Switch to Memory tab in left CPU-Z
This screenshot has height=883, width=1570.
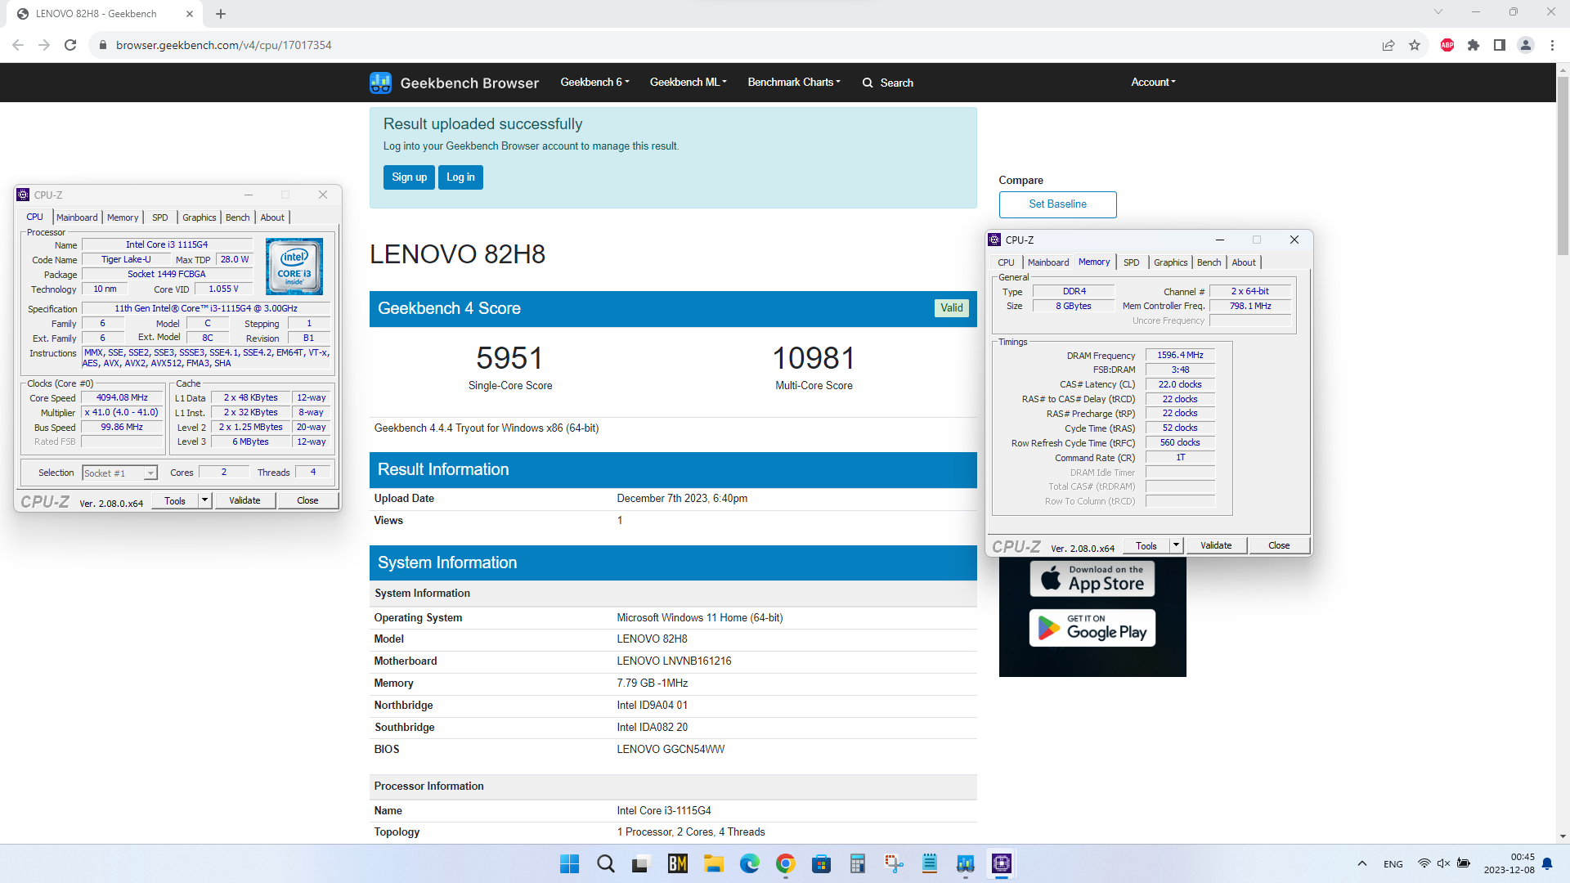point(123,217)
